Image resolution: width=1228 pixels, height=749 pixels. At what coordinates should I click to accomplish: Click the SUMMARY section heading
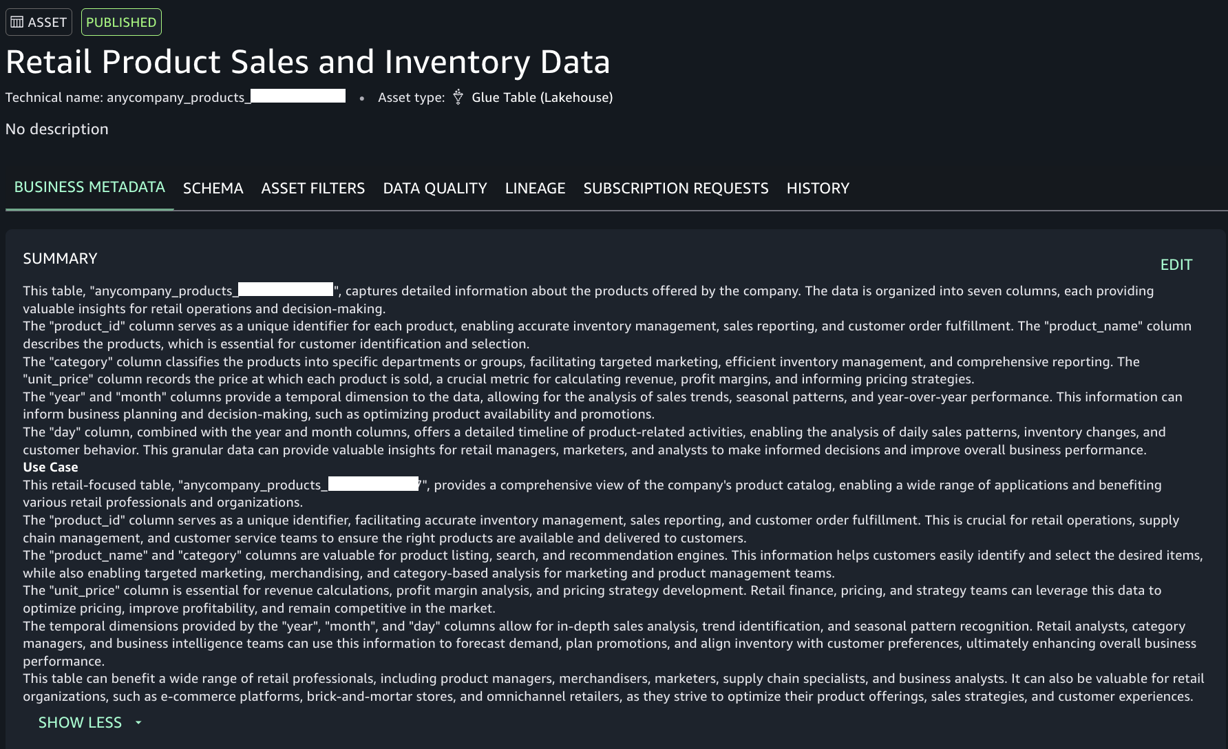[x=60, y=259]
